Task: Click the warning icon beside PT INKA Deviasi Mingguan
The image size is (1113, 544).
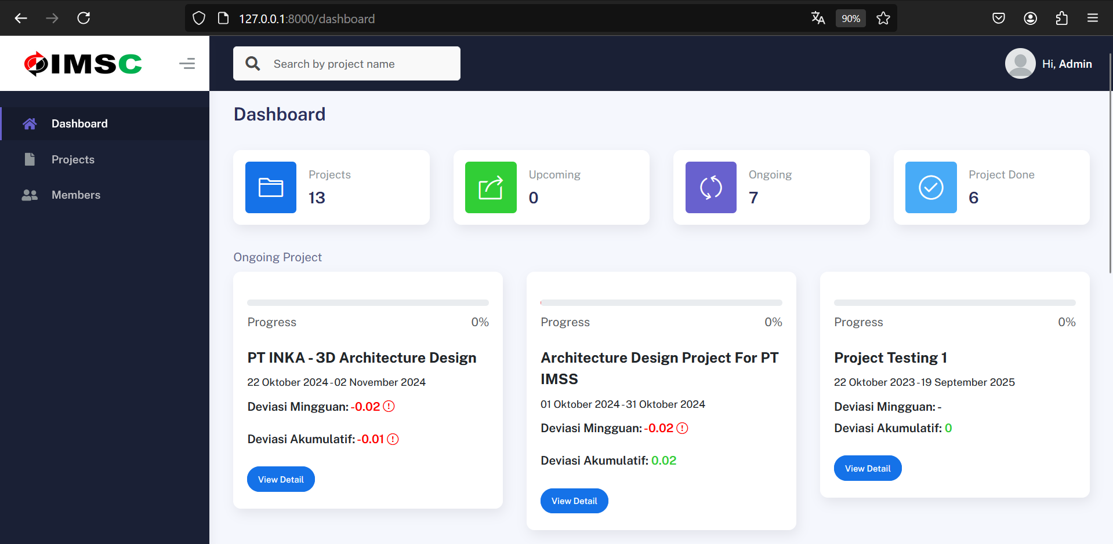Action: [x=389, y=407]
